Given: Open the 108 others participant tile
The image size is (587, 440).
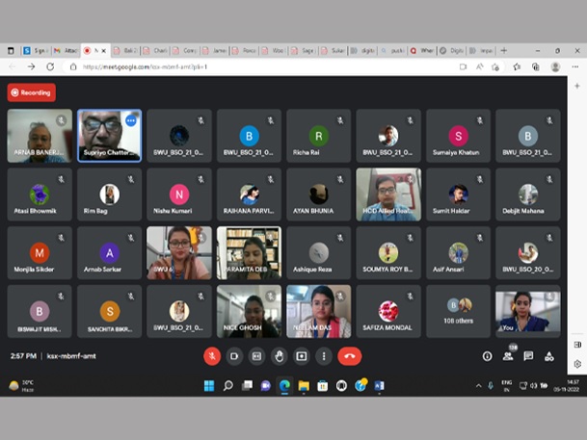Looking at the screenshot, I should 458,311.
